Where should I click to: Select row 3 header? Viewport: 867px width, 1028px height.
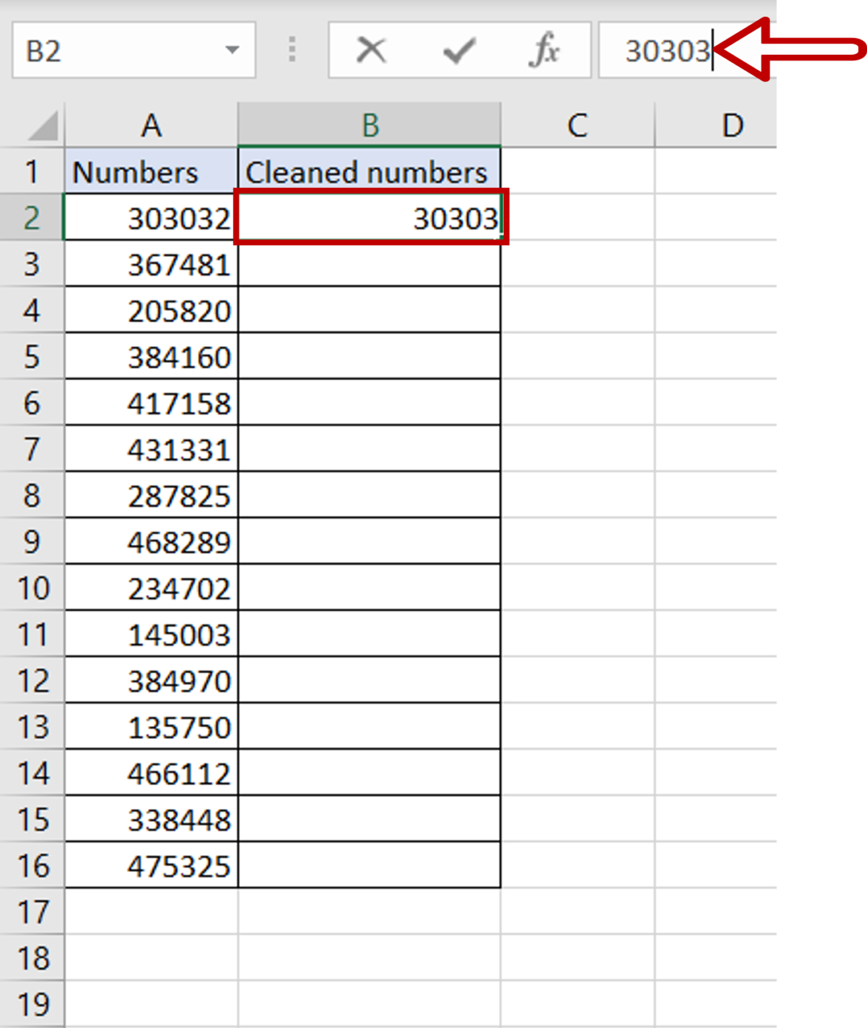[x=32, y=264]
